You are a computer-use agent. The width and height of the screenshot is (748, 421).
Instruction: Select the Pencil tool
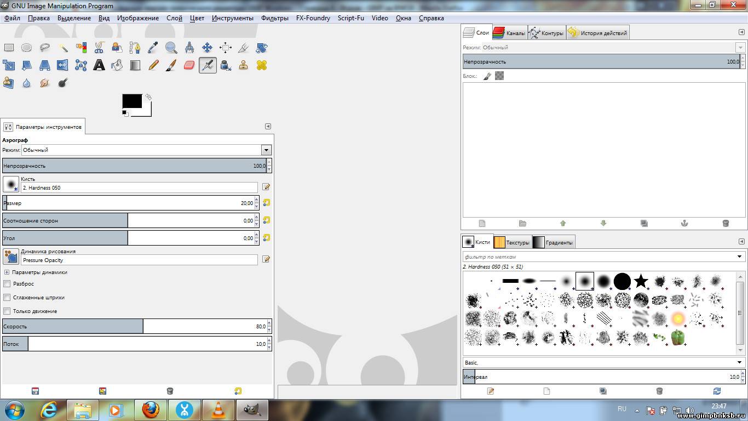(x=153, y=65)
